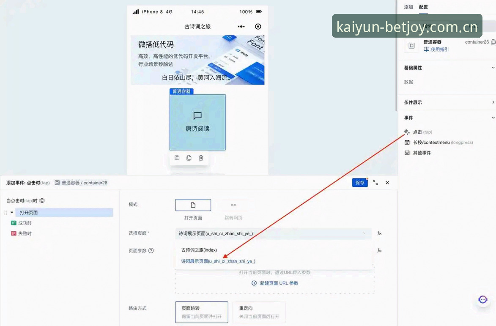This screenshot has height=326, width=496.
Task: Choose the 打开页面 mode option
Action: point(193,205)
